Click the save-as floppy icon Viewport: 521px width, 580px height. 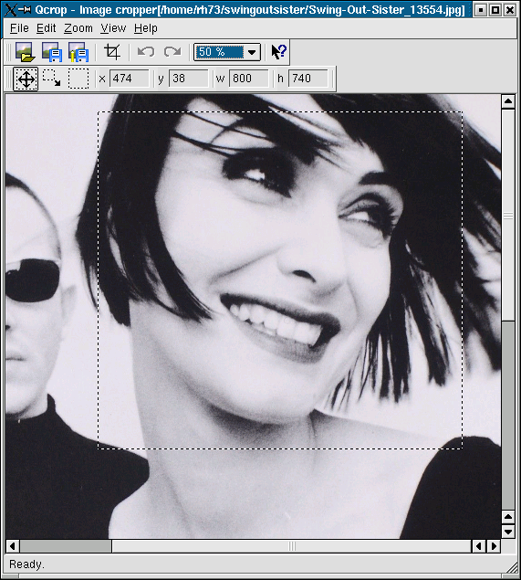78,52
